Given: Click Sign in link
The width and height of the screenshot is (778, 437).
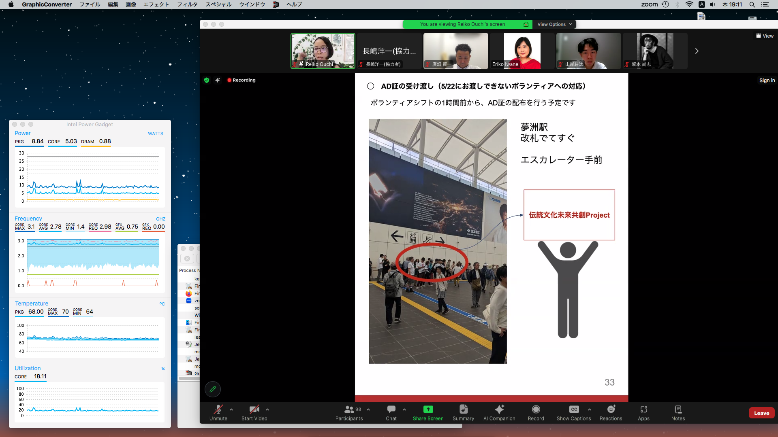Looking at the screenshot, I should 767,81.
